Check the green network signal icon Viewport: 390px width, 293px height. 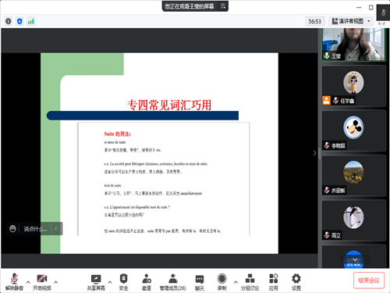coord(30,21)
